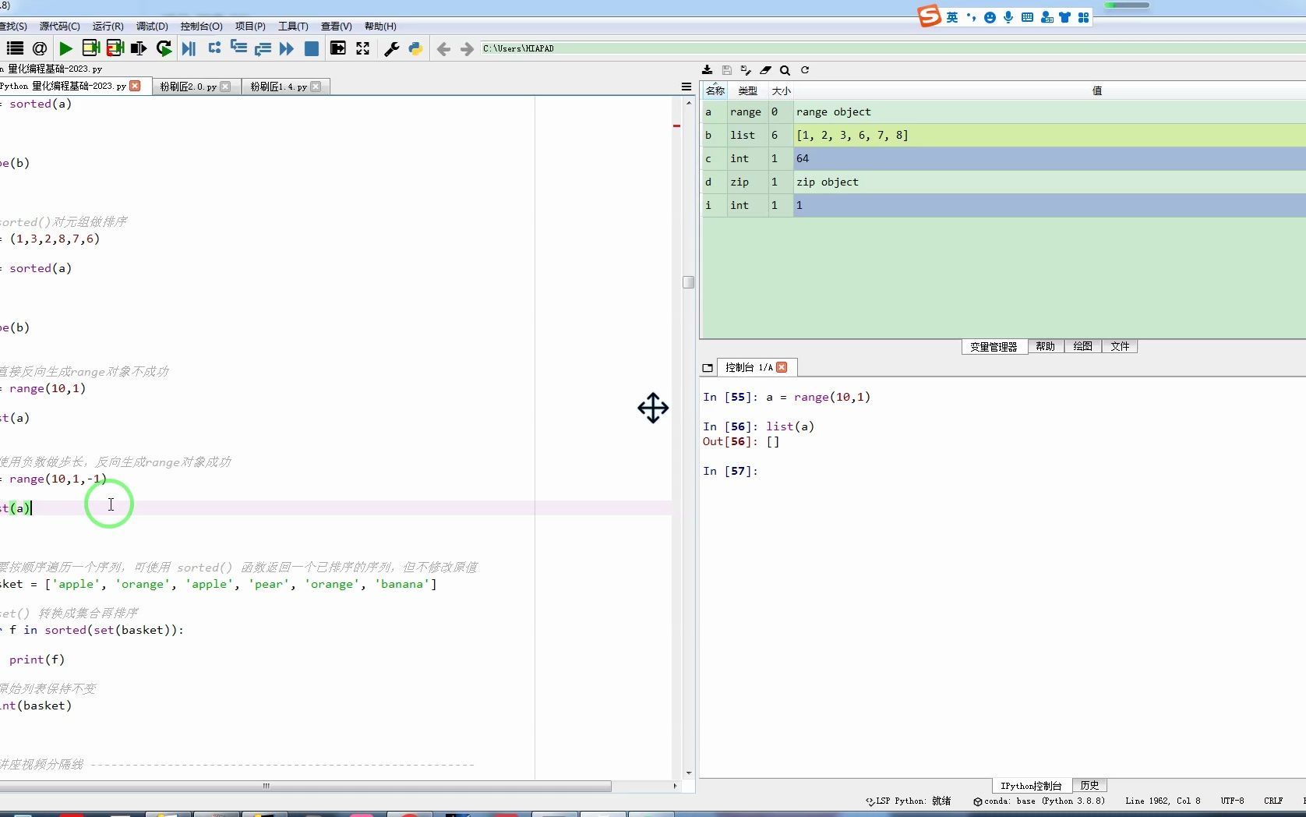The image size is (1306, 817).
Task: Refresh the variable explorer
Action: (x=805, y=70)
